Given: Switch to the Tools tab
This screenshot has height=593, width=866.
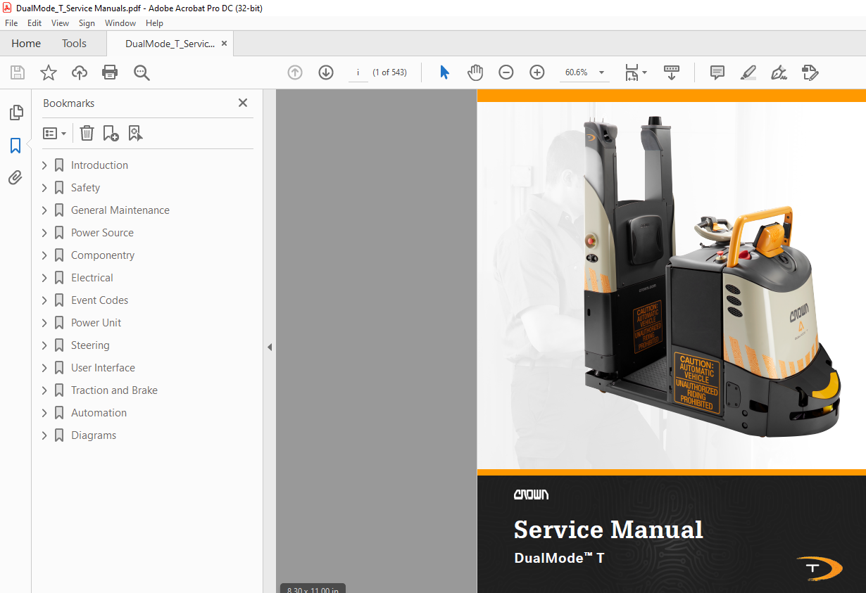Looking at the screenshot, I should pyautogui.click(x=74, y=44).
